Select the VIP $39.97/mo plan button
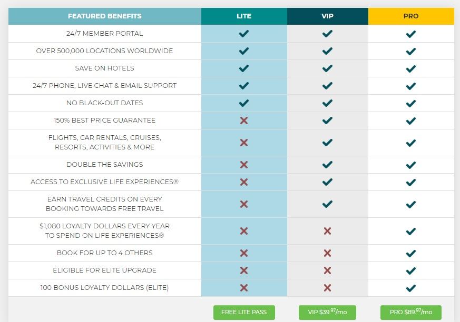The height and width of the screenshot is (322, 460). (x=327, y=313)
